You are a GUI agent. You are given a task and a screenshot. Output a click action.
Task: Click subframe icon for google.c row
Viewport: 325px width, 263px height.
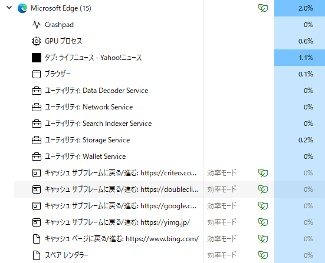[x=36, y=206]
